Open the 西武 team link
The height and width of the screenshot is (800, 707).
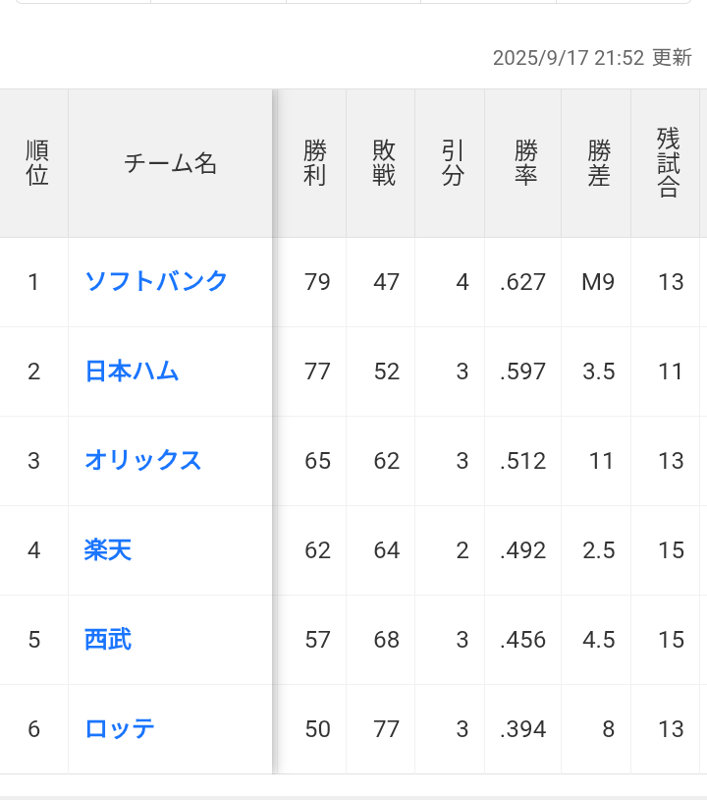point(108,639)
